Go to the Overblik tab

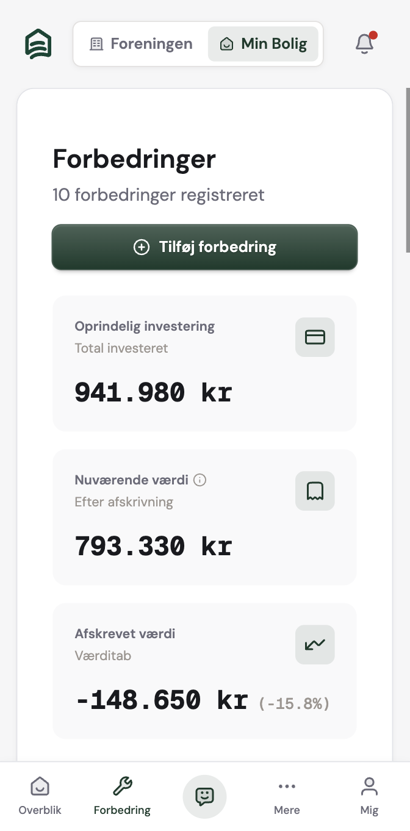click(x=40, y=796)
